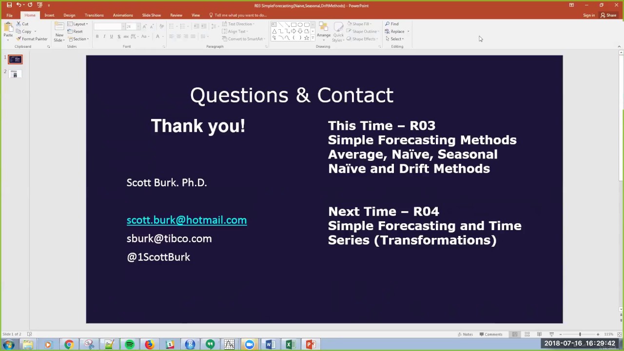The image size is (624, 351).
Task: Click the Excel icon in the taskbar
Action: pyautogui.click(x=290, y=345)
